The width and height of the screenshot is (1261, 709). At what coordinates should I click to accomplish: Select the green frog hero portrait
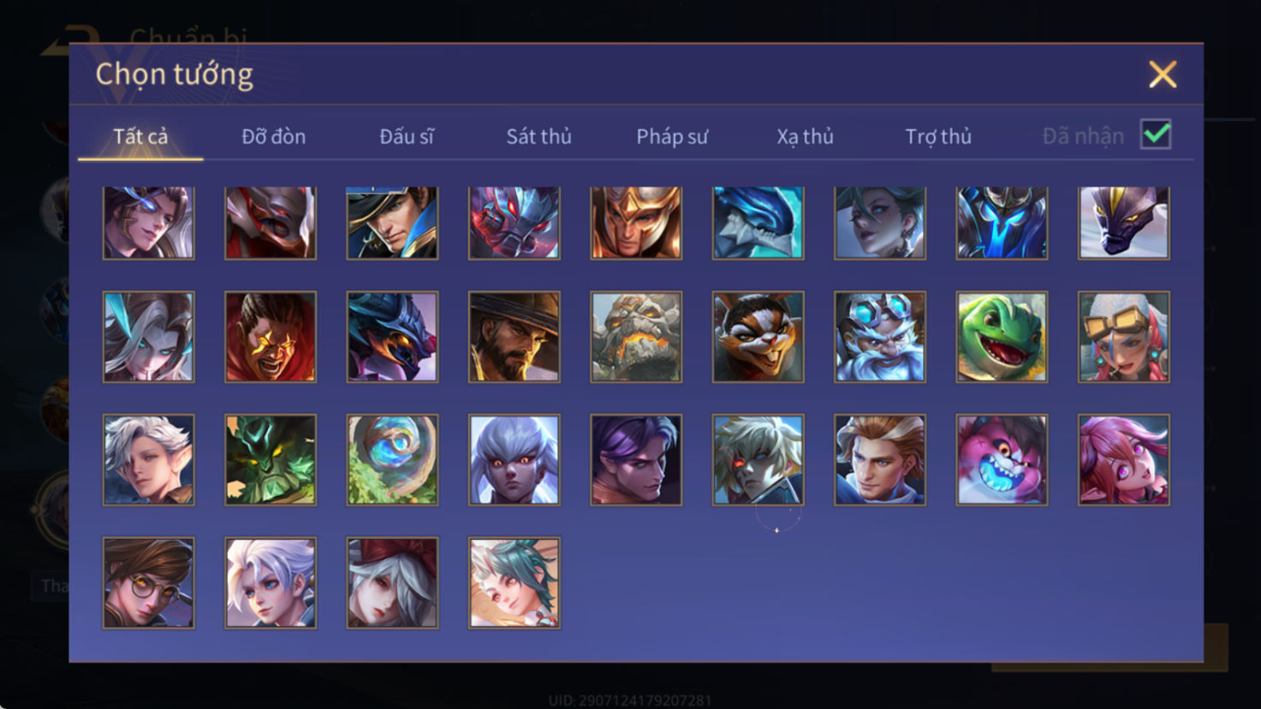click(1002, 337)
